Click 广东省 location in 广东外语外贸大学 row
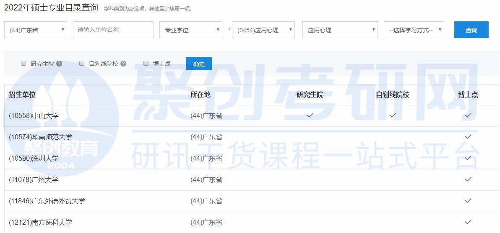 [206, 201]
